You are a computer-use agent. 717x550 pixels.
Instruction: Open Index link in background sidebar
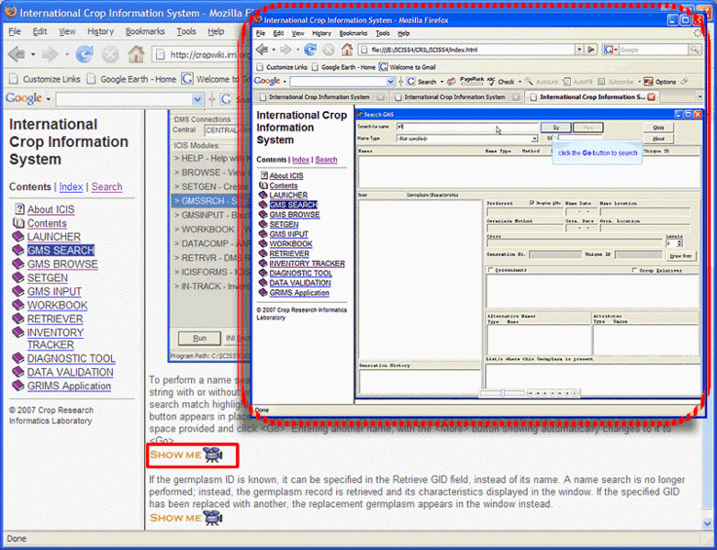[x=71, y=186]
